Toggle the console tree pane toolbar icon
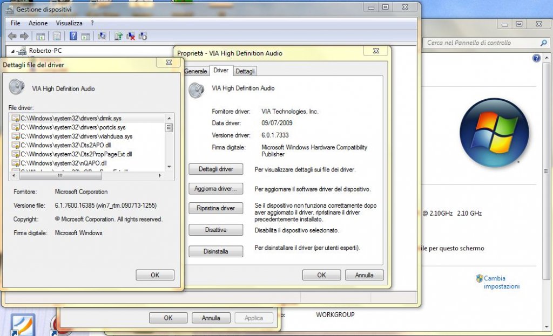 click(x=41, y=36)
